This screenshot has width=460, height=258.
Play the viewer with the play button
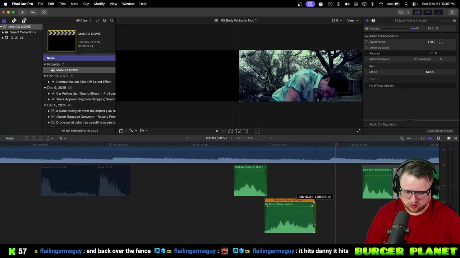tap(217, 131)
